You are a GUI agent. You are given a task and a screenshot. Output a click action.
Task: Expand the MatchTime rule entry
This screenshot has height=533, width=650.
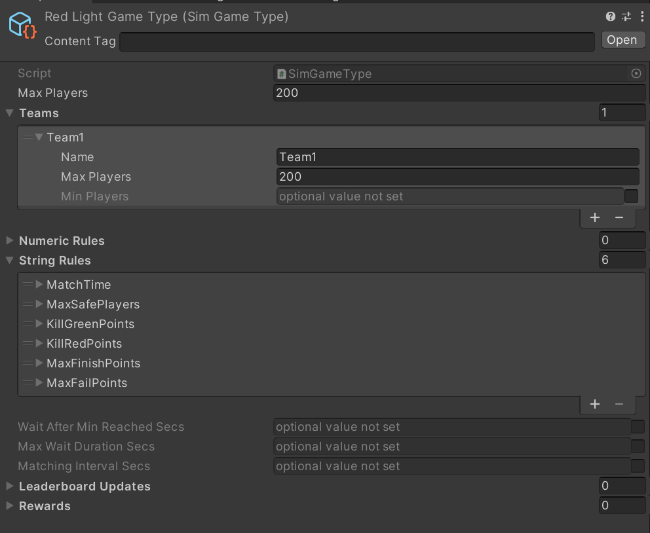point(39,285)
